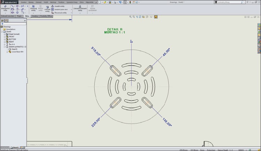Viewport: 261px width, 151px height.
Task: Collapse the Detailní pohled B node
Action: (x=5, y=46)
